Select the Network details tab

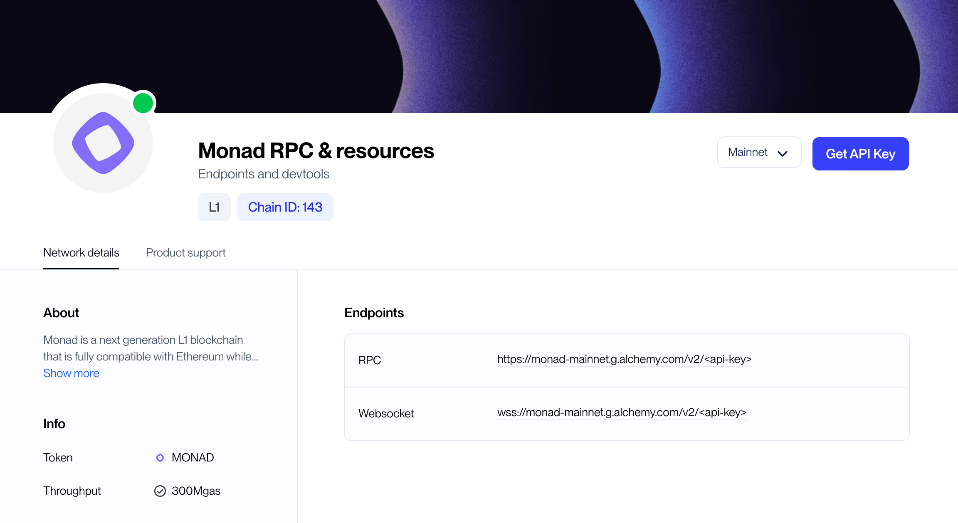pyautogui.click(x=81, y=252)
